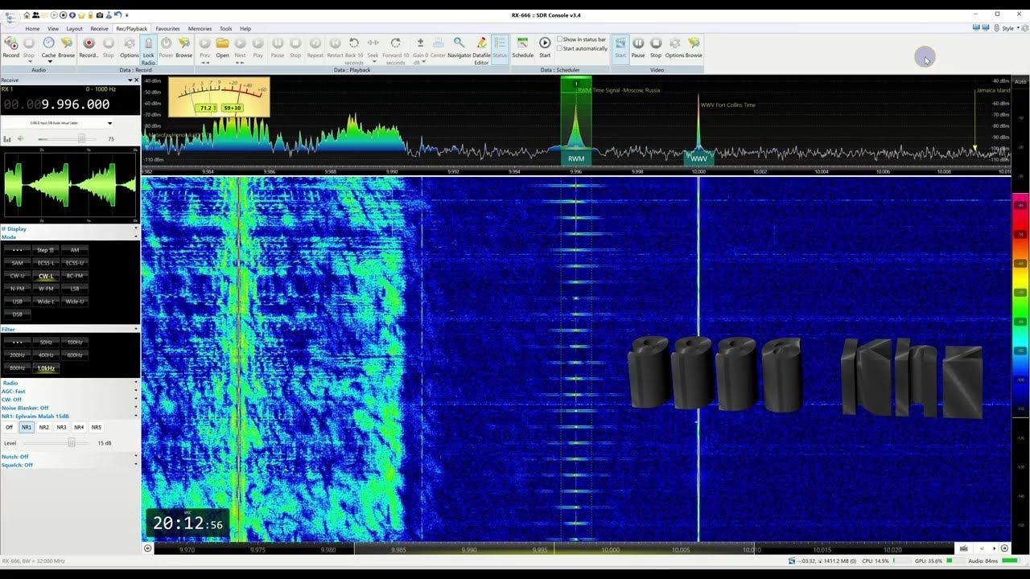Enable the Show in status bar checkbox
The image size is (1030, 579).
560,39
